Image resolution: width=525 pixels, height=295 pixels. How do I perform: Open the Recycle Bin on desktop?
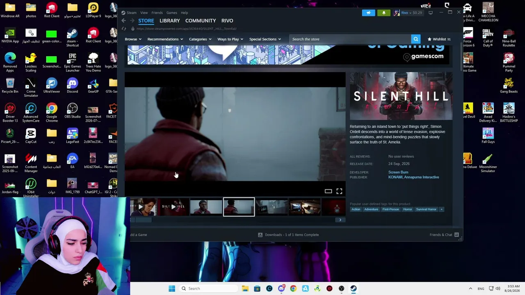click(10, 86)
